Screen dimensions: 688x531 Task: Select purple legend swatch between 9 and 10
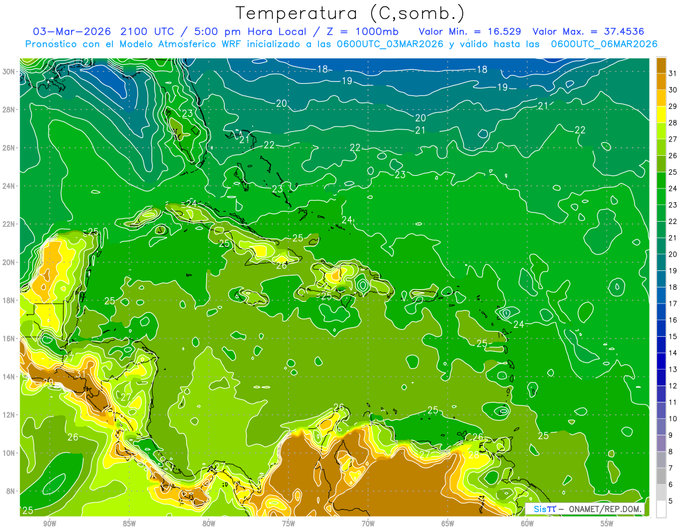tap(661, 427)
